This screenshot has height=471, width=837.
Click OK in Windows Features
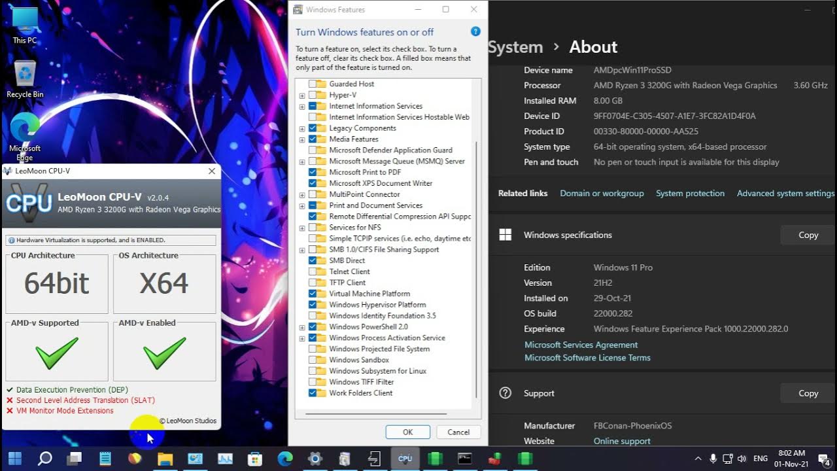tap(408, 432)
